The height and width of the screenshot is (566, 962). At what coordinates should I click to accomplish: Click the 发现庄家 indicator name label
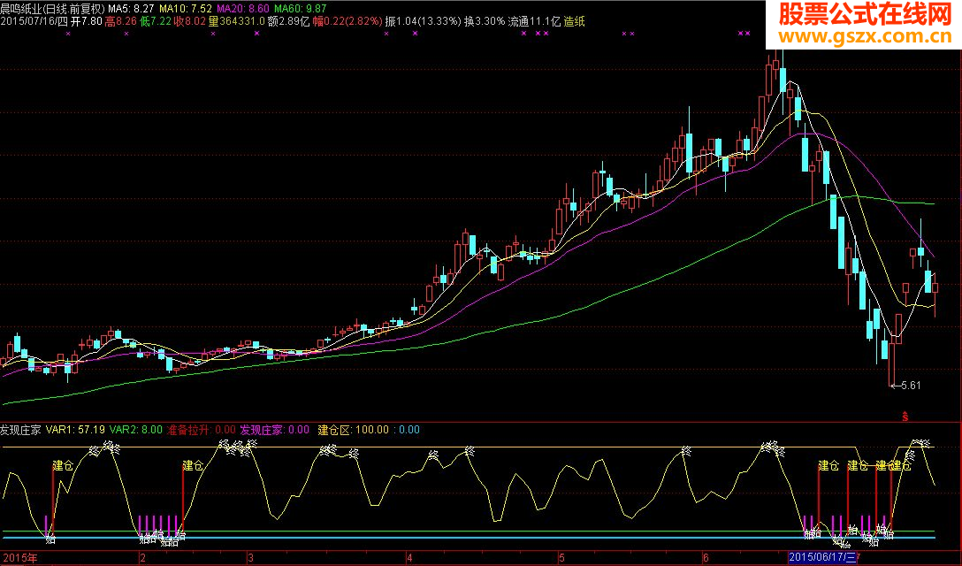(21, 430)
